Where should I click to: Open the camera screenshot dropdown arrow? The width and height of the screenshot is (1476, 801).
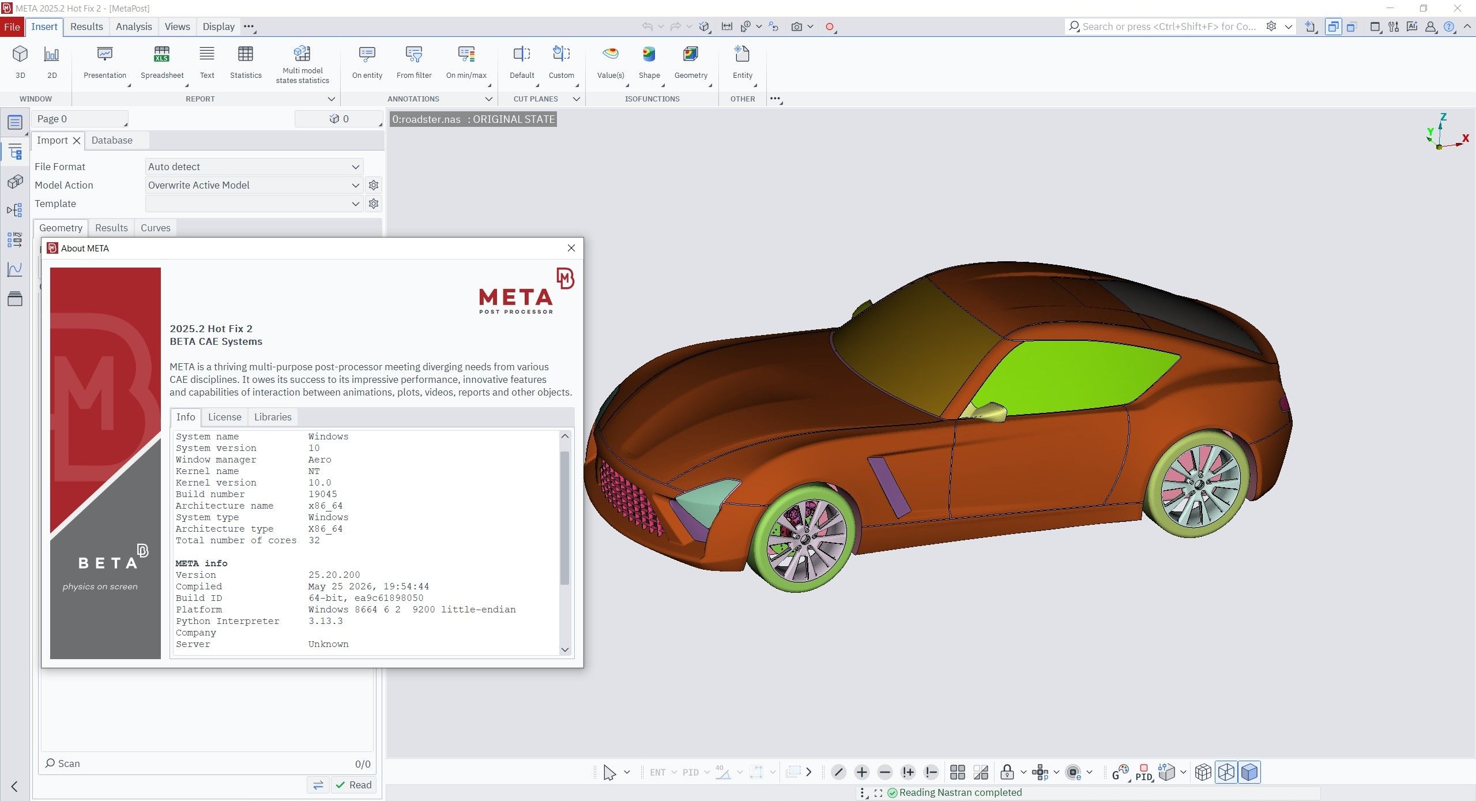pyautogui.click(x=810, y=27)
